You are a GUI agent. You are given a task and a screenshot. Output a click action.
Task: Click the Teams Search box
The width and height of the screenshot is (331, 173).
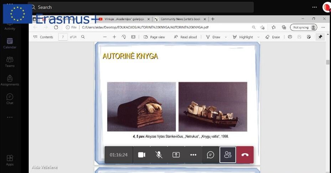pyautogui.click(x=141, y=7)
